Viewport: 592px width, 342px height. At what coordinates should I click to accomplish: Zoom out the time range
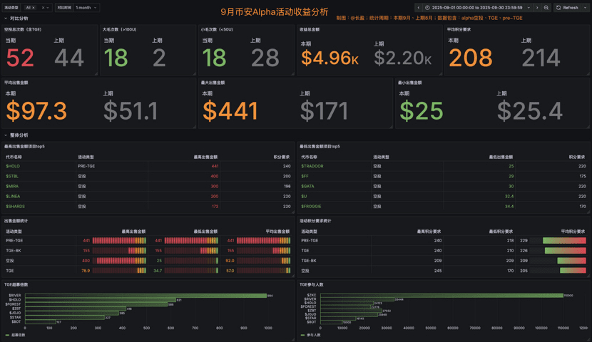(546, 8)
